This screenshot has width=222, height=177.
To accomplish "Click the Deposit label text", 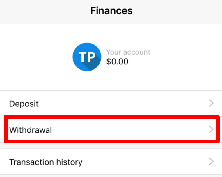I will pos(24,104).
